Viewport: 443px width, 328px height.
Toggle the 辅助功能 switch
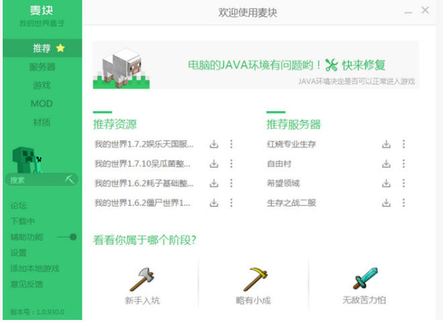(x=67, y=237)
